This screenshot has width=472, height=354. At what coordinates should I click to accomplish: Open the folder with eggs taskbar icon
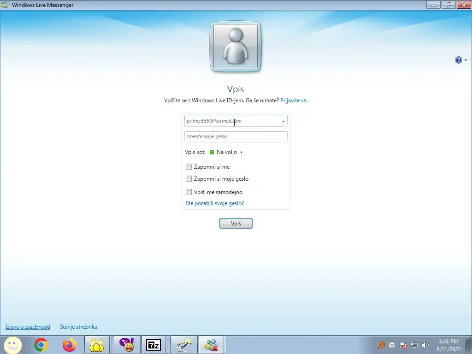point(97,345)
